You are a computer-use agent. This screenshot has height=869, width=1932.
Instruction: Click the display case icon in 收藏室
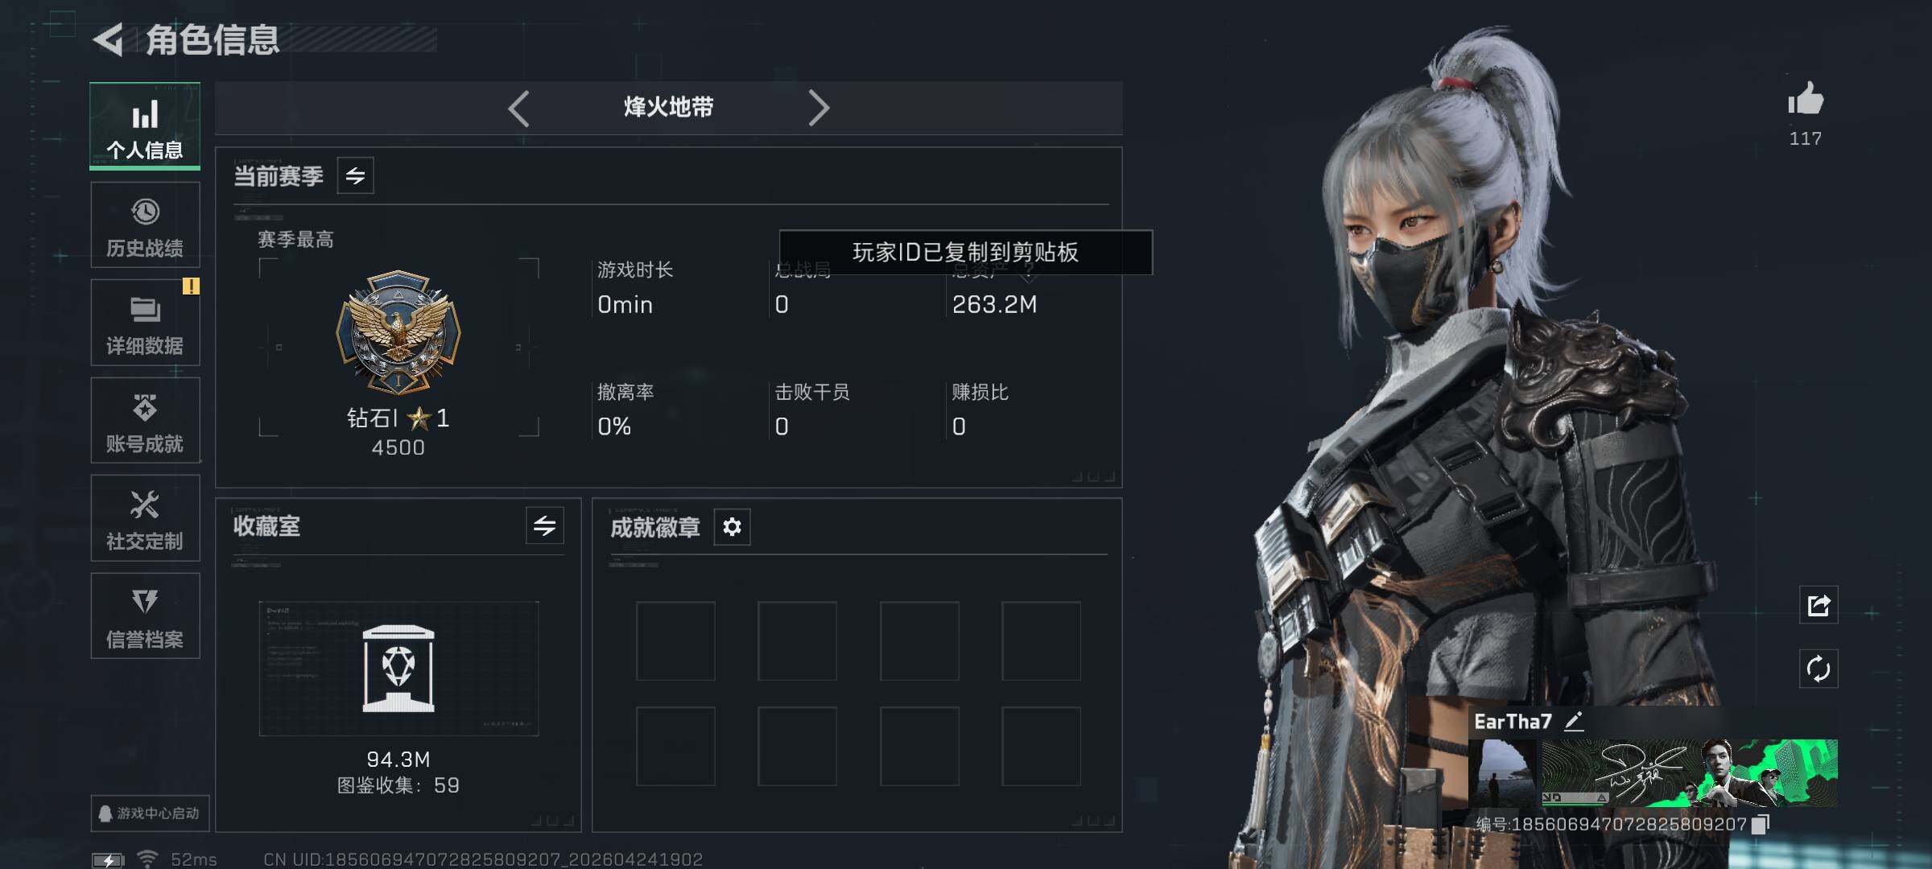point(398,669)
